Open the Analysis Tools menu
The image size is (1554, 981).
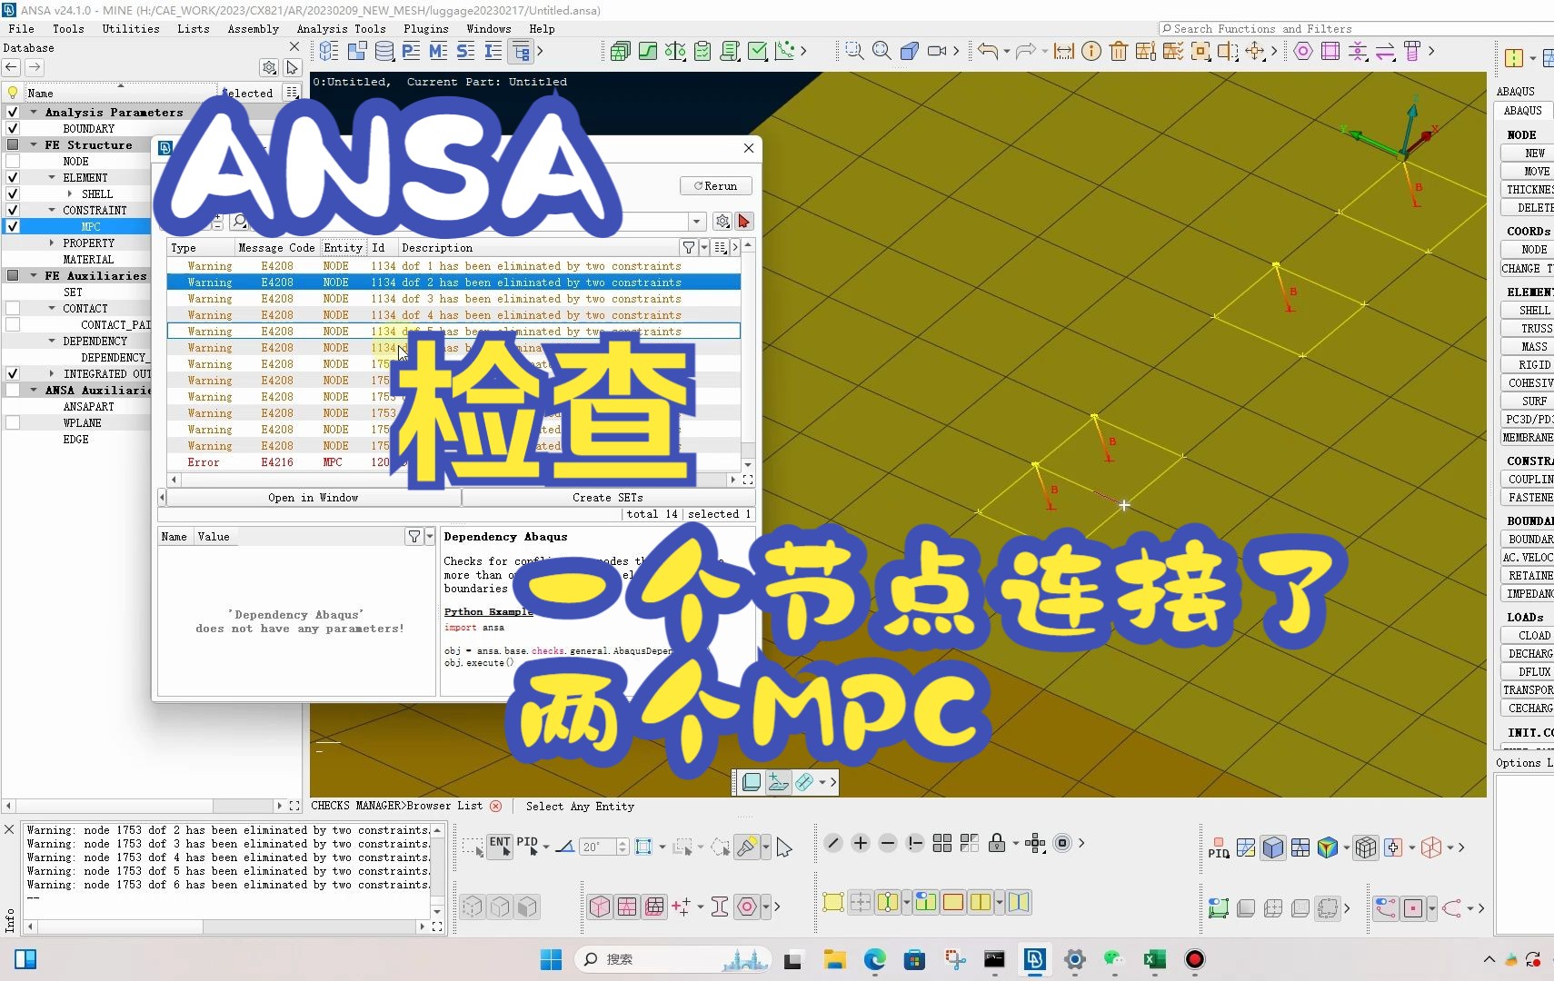[341, 29]
